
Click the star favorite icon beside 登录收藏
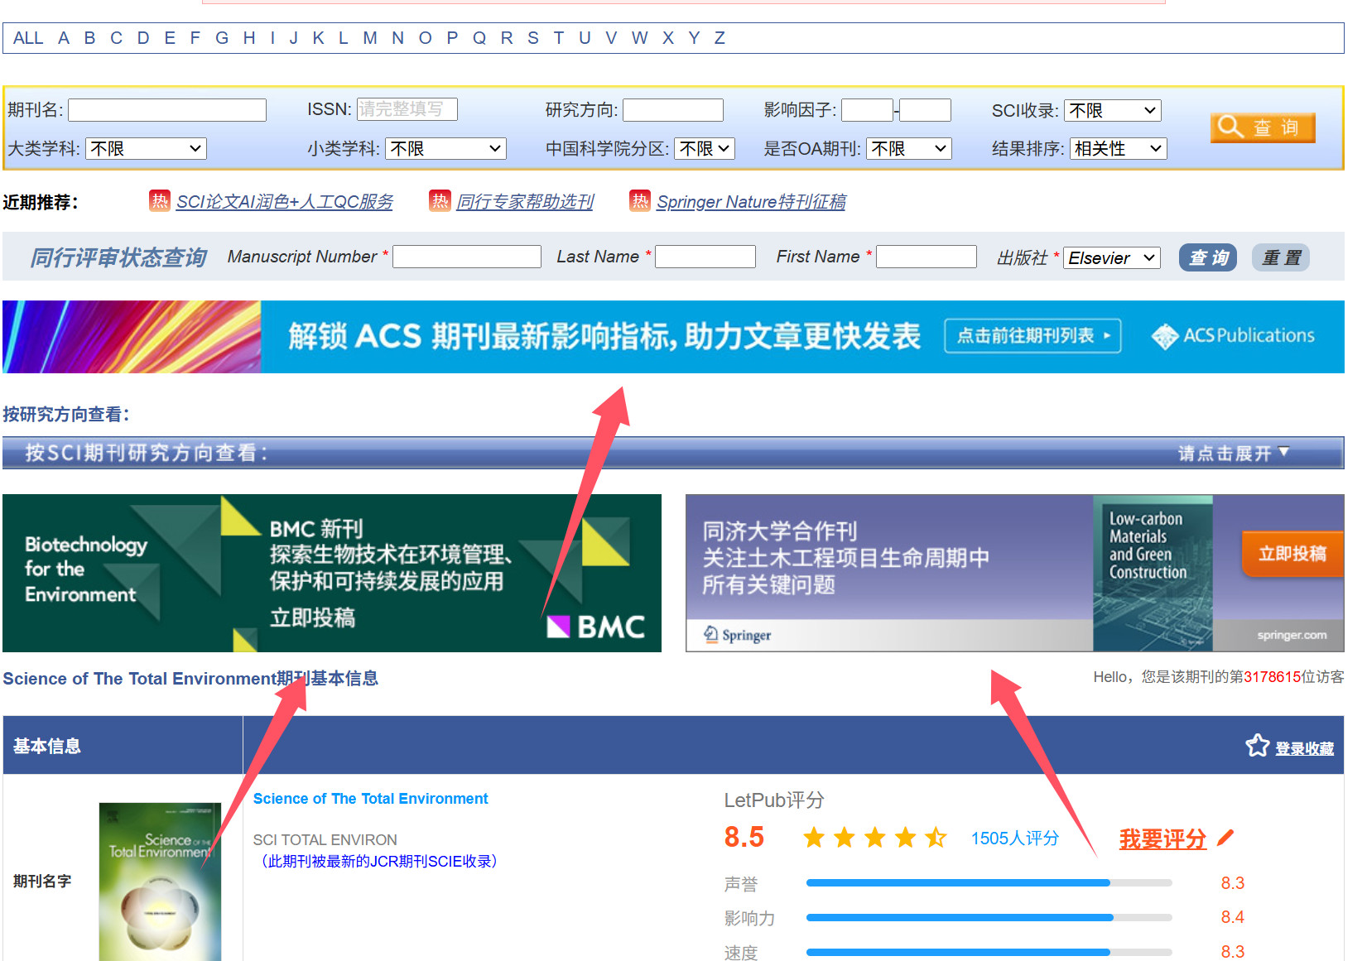click(1256, 746)
